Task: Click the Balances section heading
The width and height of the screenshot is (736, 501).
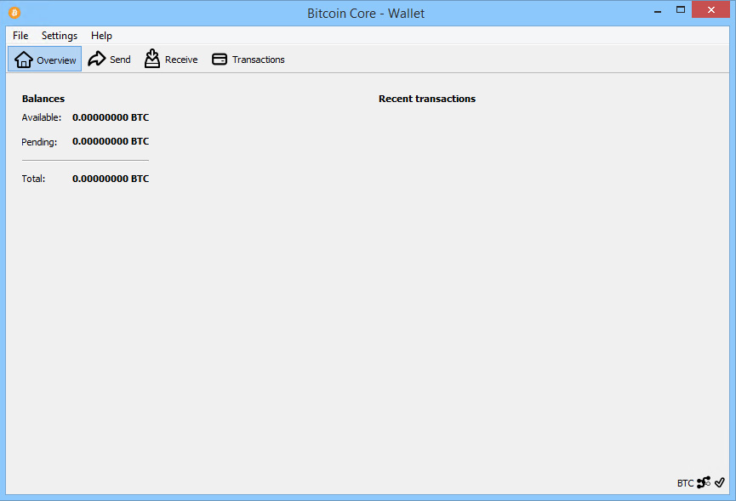Action: pyautogui.click(x=43, y=98)
